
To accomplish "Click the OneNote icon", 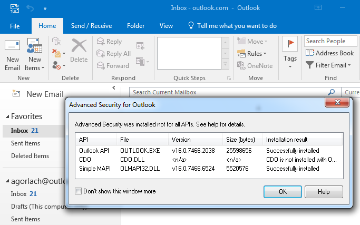I will (x=241, y=66).
